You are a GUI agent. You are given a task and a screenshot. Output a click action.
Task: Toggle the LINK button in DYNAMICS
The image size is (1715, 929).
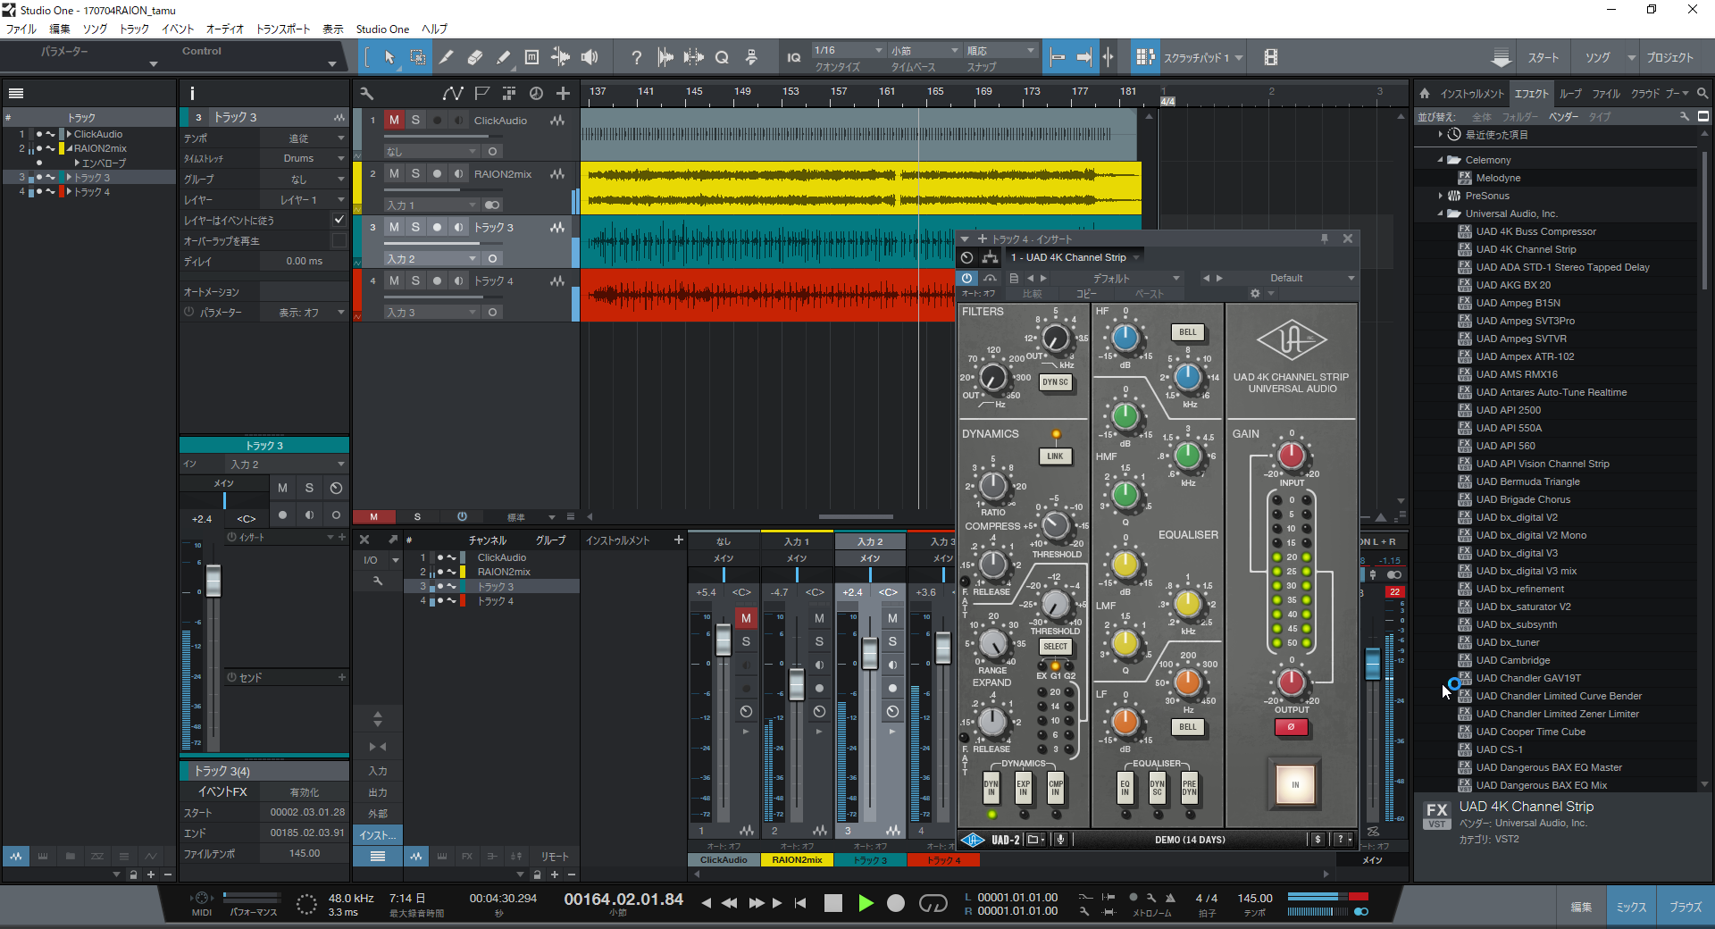1056,456
